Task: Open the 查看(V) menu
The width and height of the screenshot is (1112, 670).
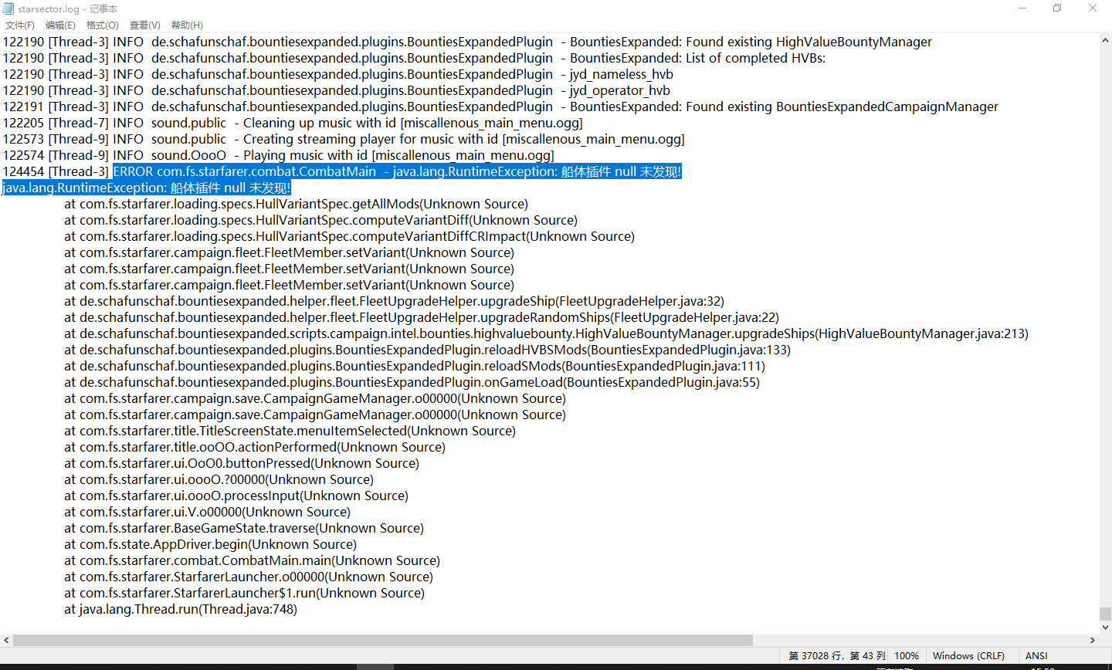Action: pos(144,25)
